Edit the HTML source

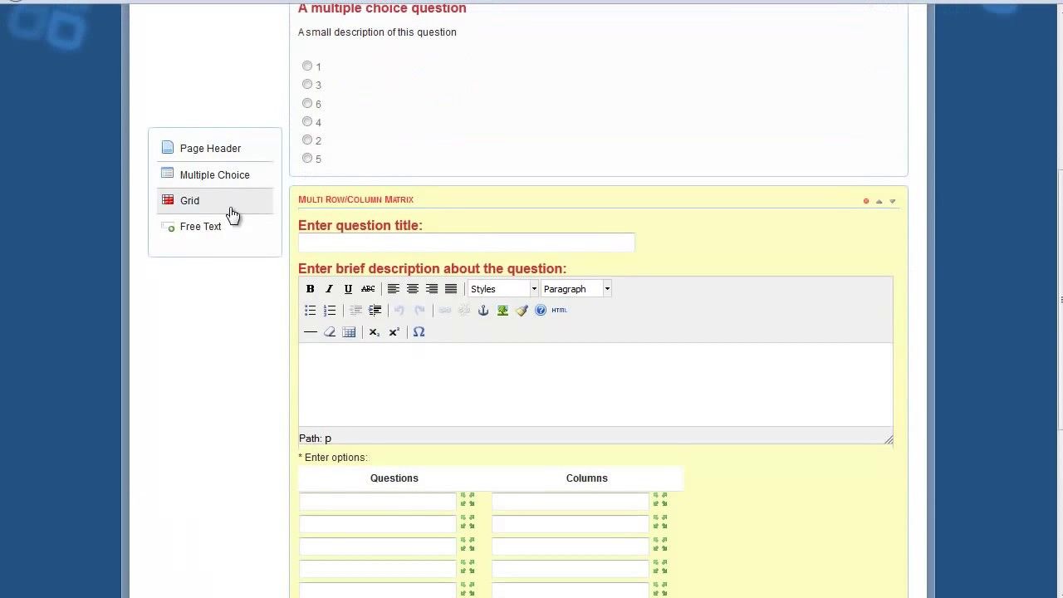pyautogui.click(x=559, y=311)
